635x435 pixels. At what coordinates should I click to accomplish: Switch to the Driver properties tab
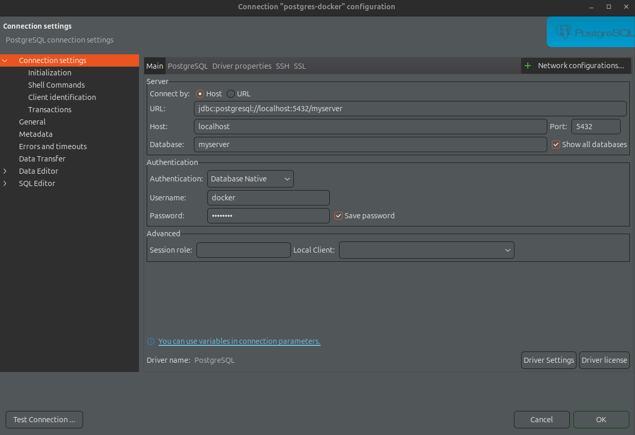(x=242, y=66)
